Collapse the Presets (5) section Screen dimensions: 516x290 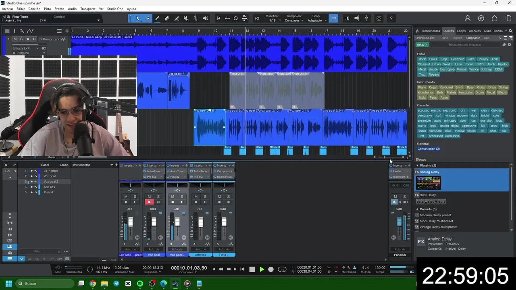point(418,209)
